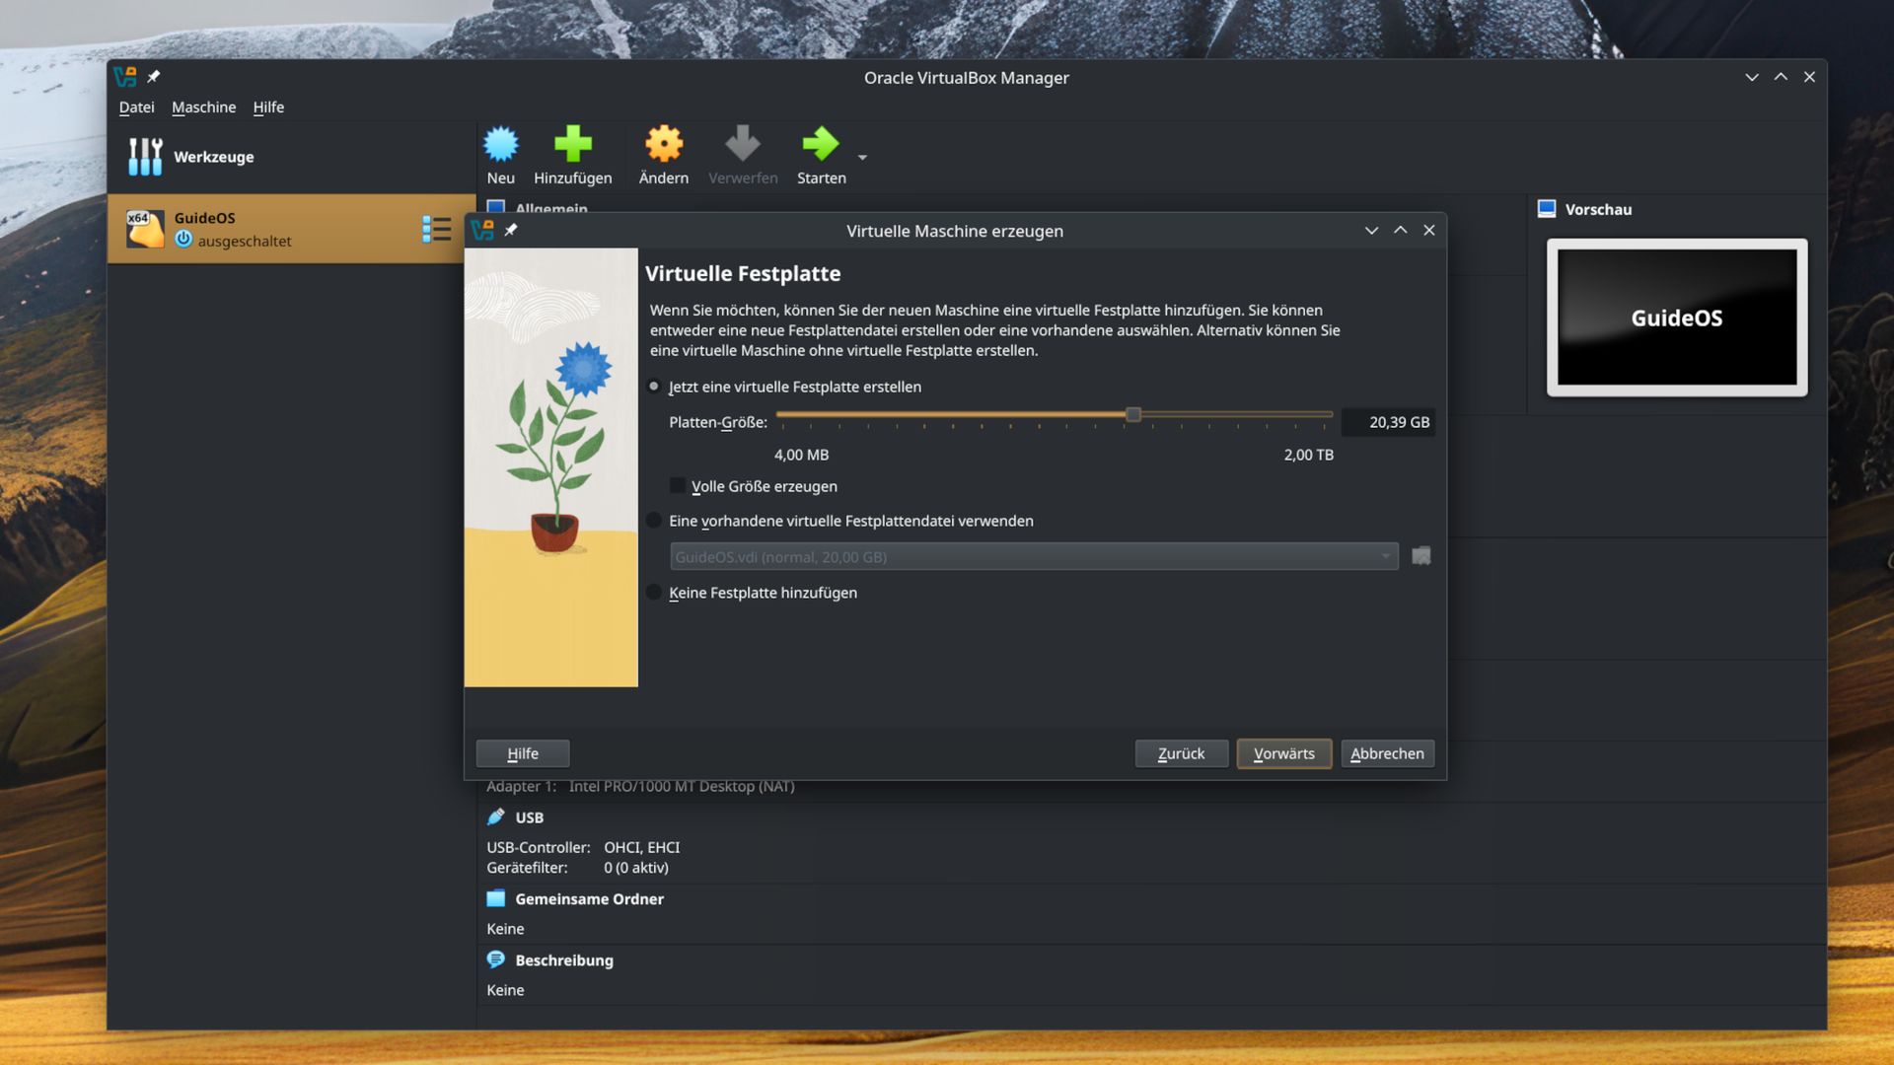Select the GuideOS virtual machine entry
This screenshot has height=1065, width=1894.
(292, 229)
